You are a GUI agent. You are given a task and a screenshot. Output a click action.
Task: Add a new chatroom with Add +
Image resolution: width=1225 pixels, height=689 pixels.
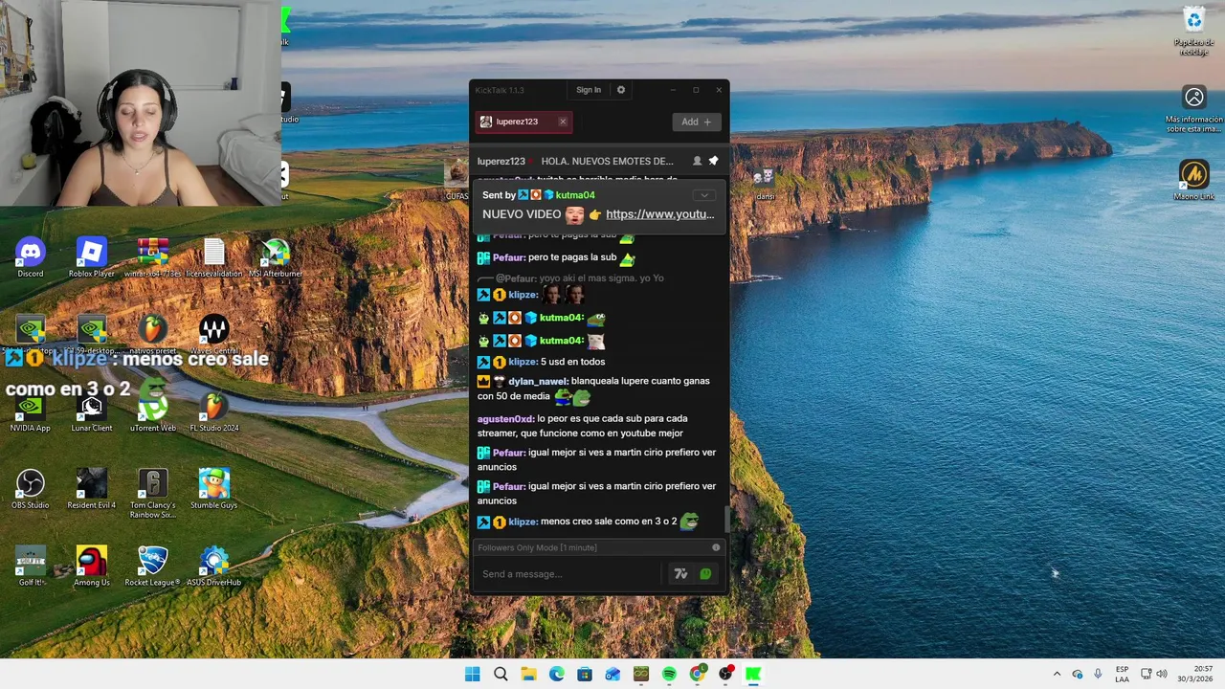697,122
